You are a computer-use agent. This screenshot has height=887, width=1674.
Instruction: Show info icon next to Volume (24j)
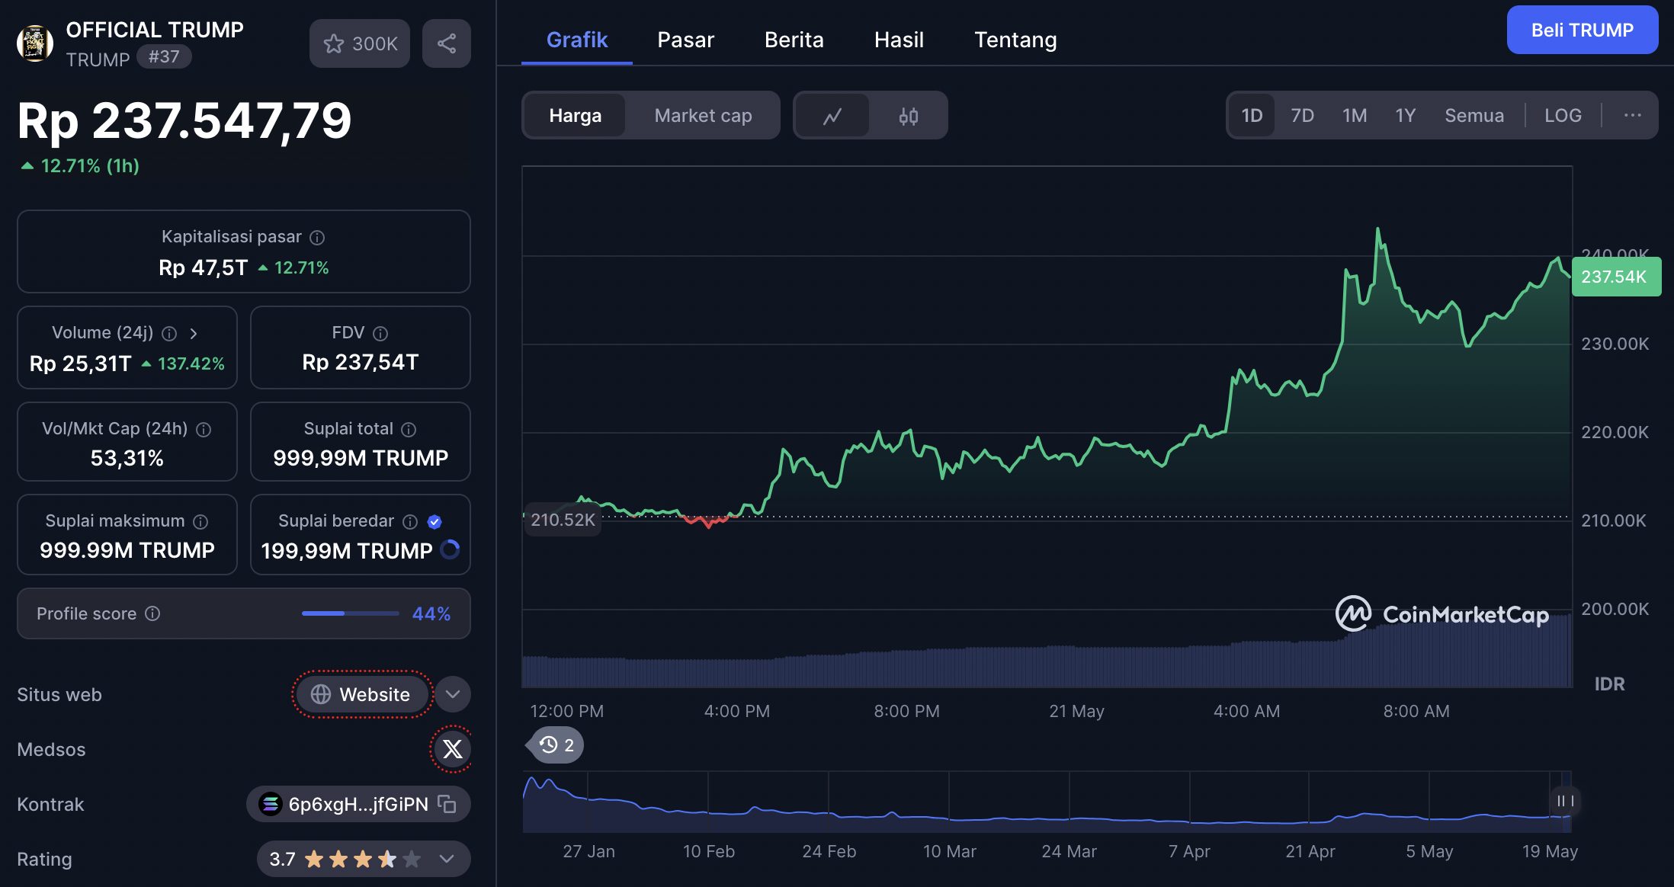click(169, 334)
